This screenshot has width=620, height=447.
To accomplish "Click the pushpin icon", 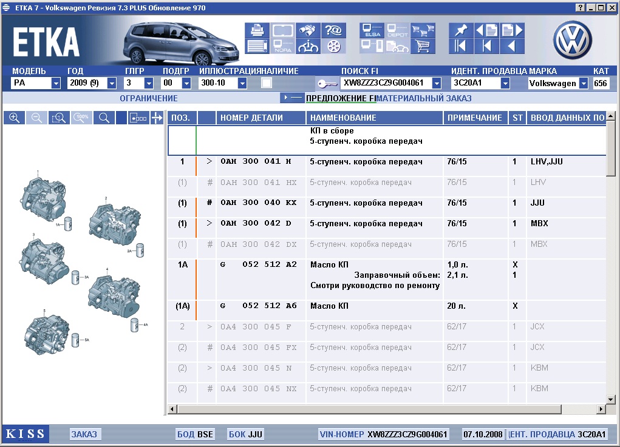I will tap(461, 30).
